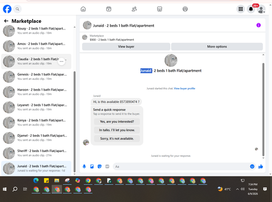Screen dimensions: 272x202
Task: Open Windows taskbar search
Action: (15, 189)
